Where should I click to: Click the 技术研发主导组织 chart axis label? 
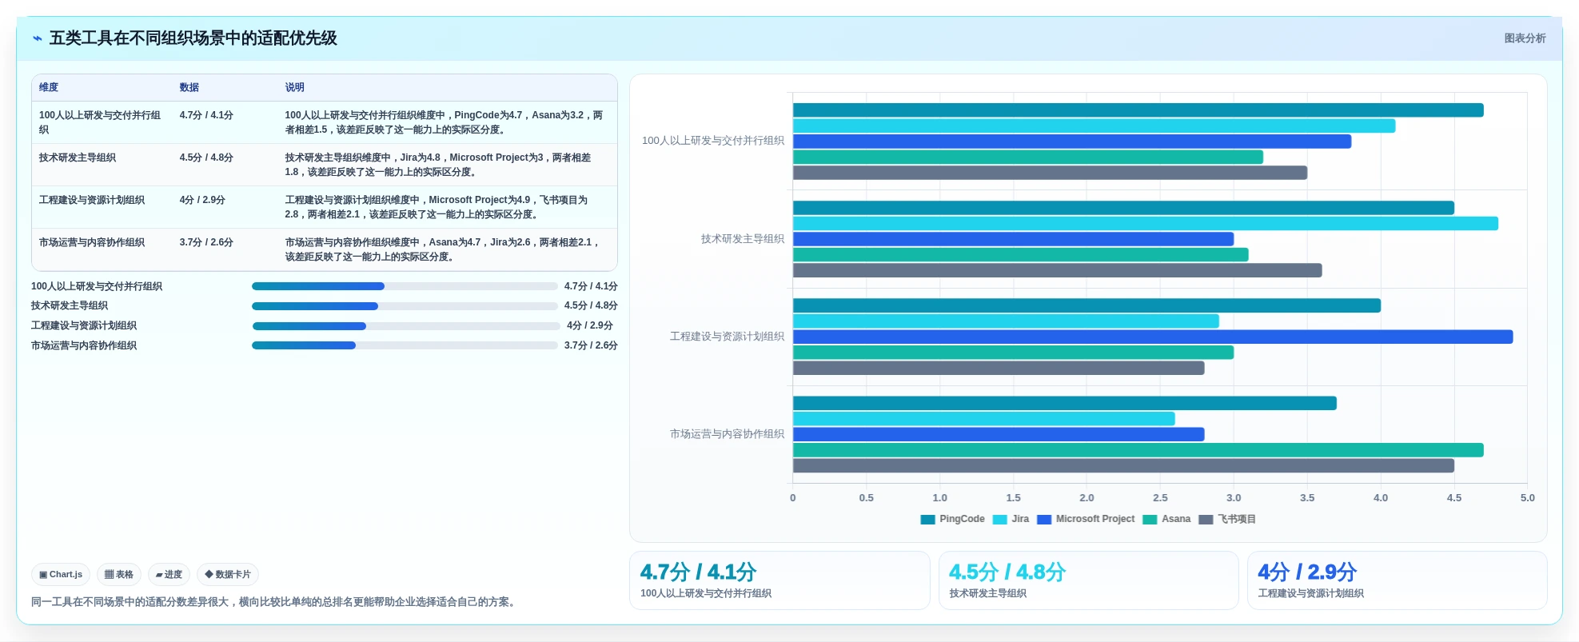coord(743,239)
